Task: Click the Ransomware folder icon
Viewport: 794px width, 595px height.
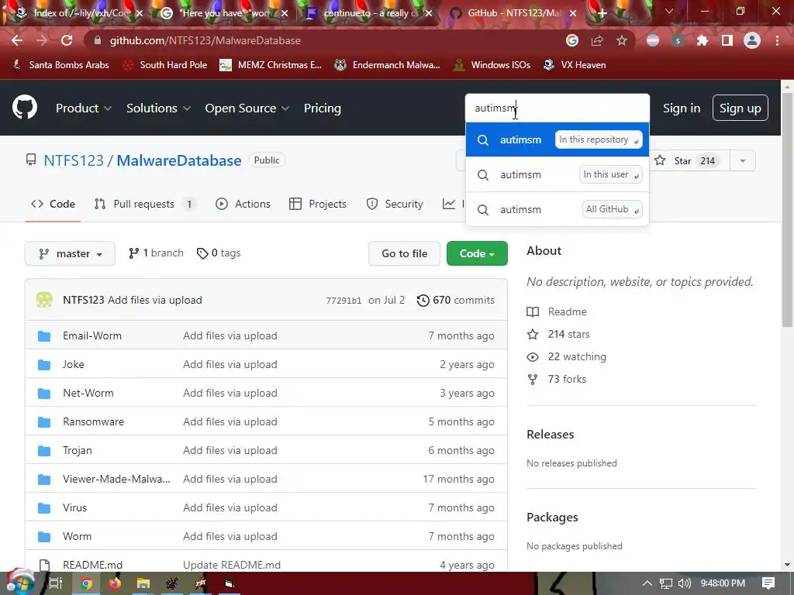Action: [x=44, y=422]
